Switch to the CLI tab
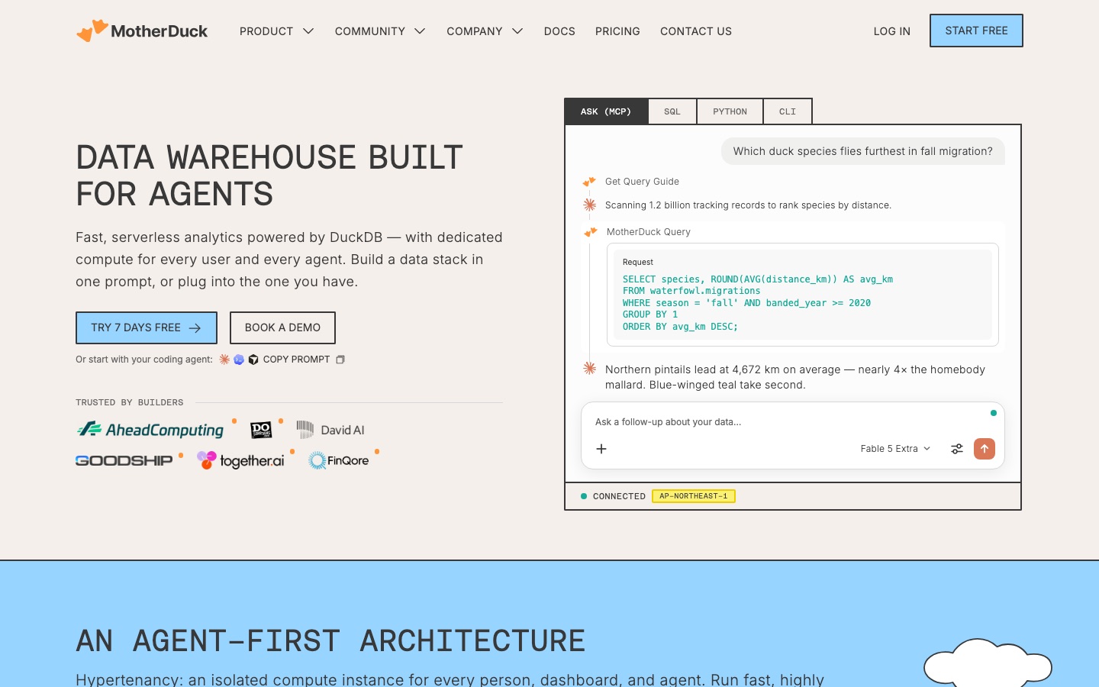 pyautogui.click(x=788, y=111)
